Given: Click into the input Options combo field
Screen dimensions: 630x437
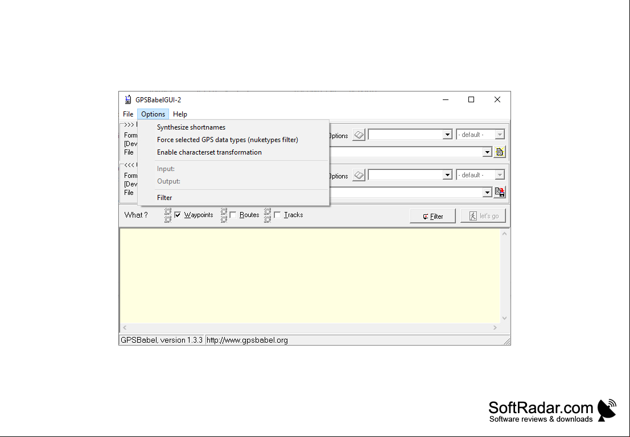Looking at the screenshot, I should 405,135.
